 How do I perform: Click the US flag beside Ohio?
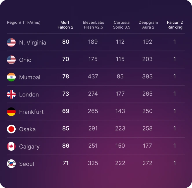[x=11, y=60]
